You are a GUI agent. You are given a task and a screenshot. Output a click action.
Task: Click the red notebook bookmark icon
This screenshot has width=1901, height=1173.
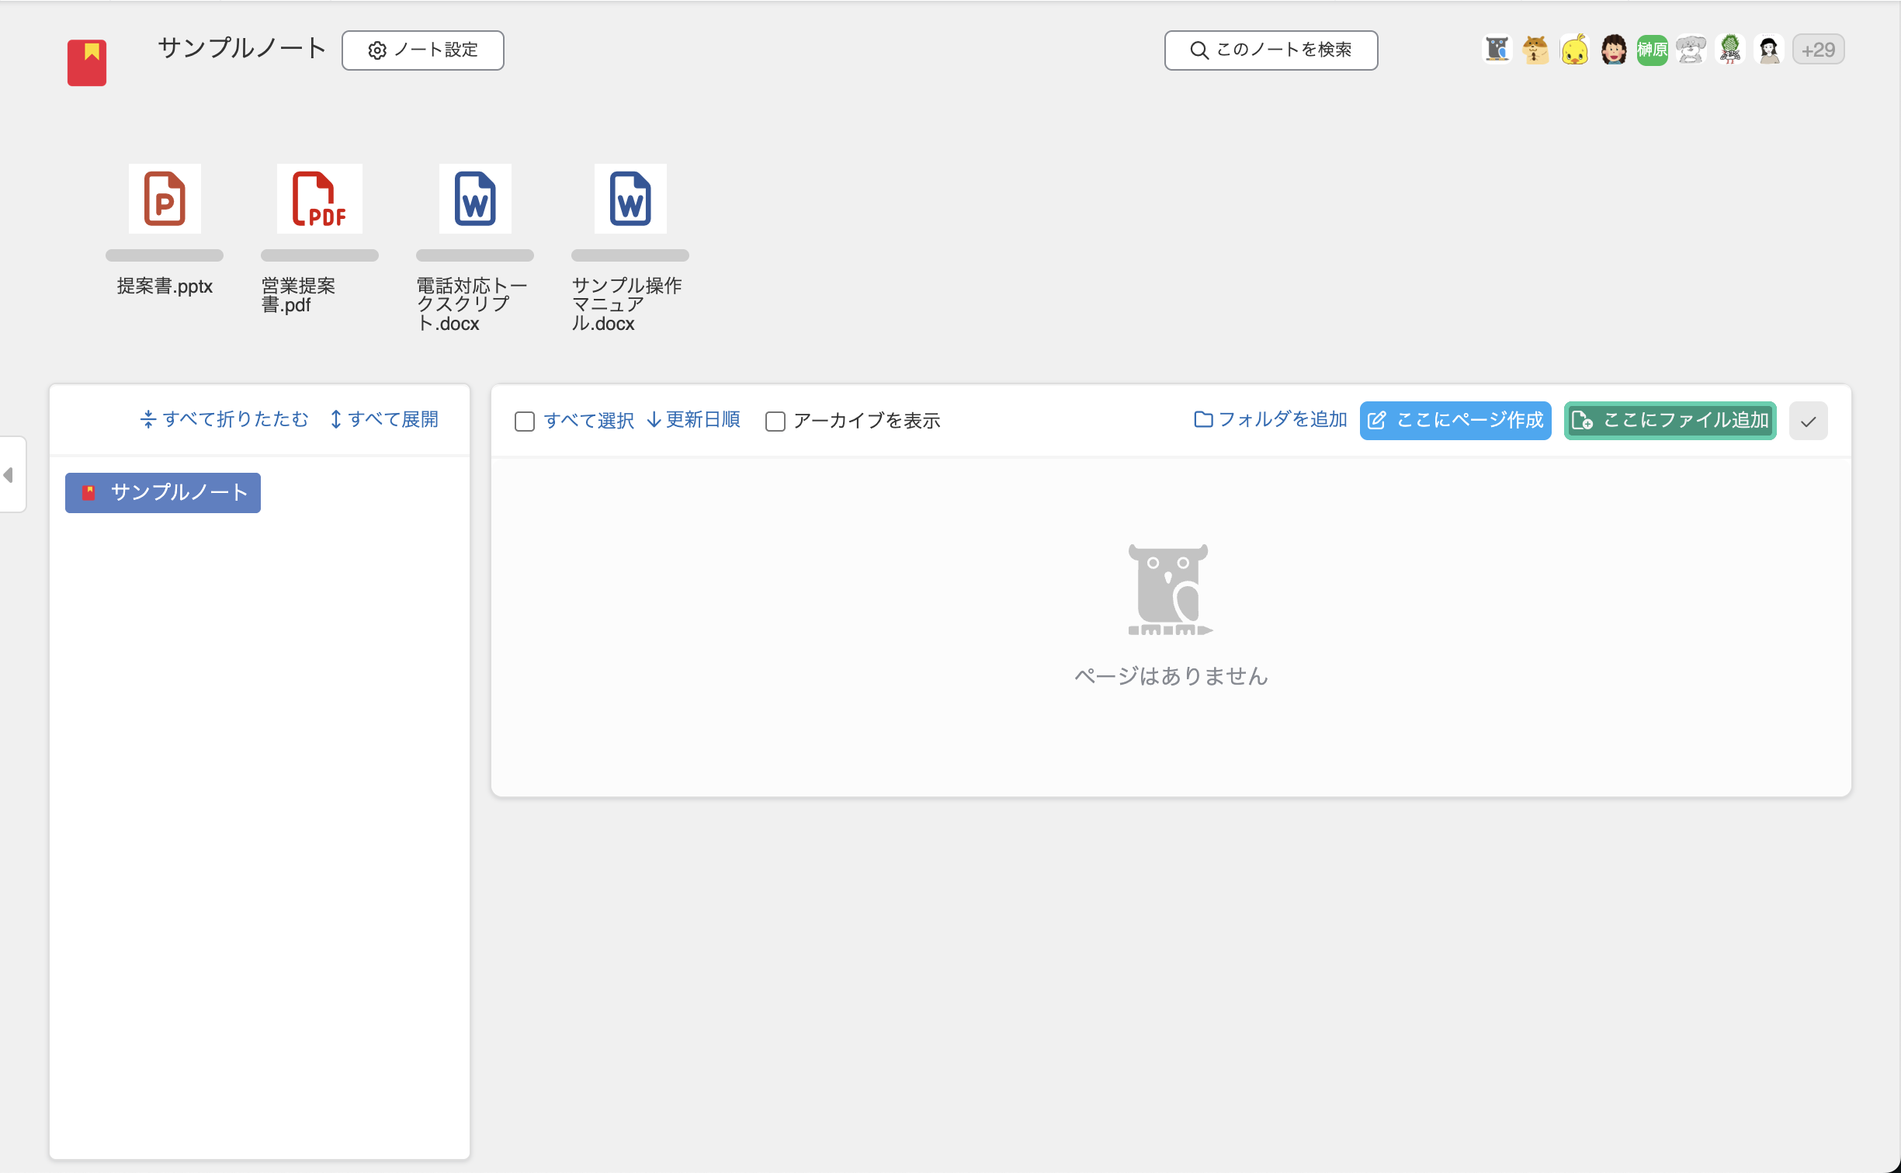point(87,62)
